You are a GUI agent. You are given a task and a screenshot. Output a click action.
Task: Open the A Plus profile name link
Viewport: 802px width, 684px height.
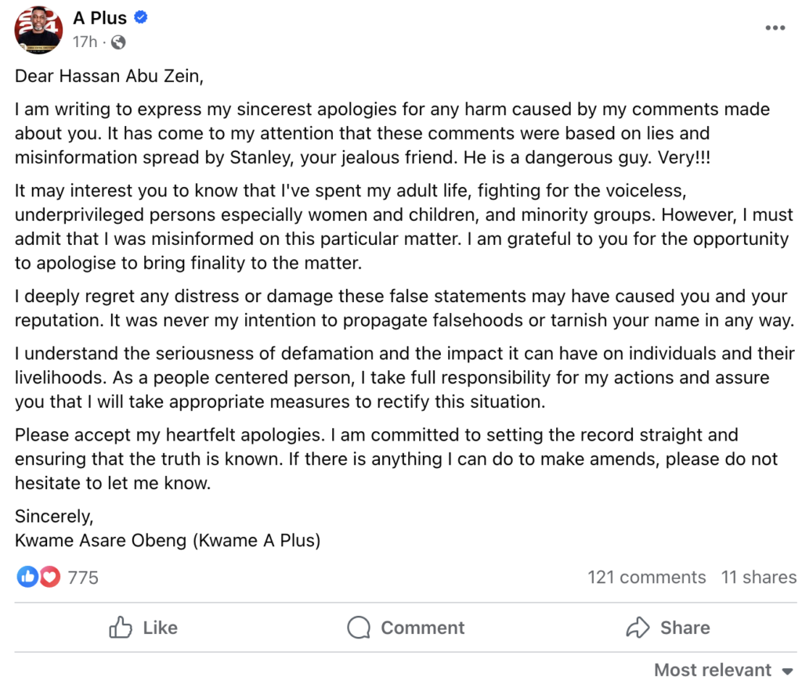[x=99, y=18]
